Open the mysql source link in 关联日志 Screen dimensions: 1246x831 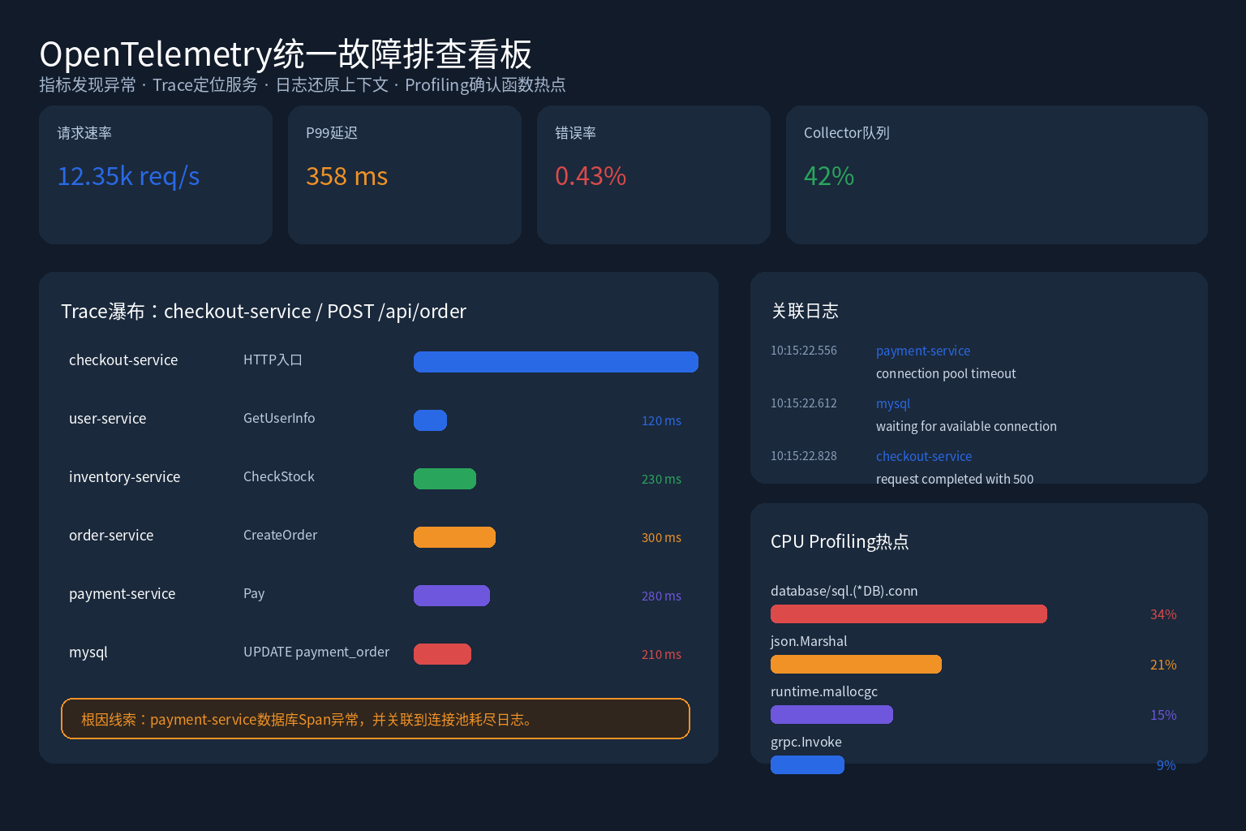[893, 403]
